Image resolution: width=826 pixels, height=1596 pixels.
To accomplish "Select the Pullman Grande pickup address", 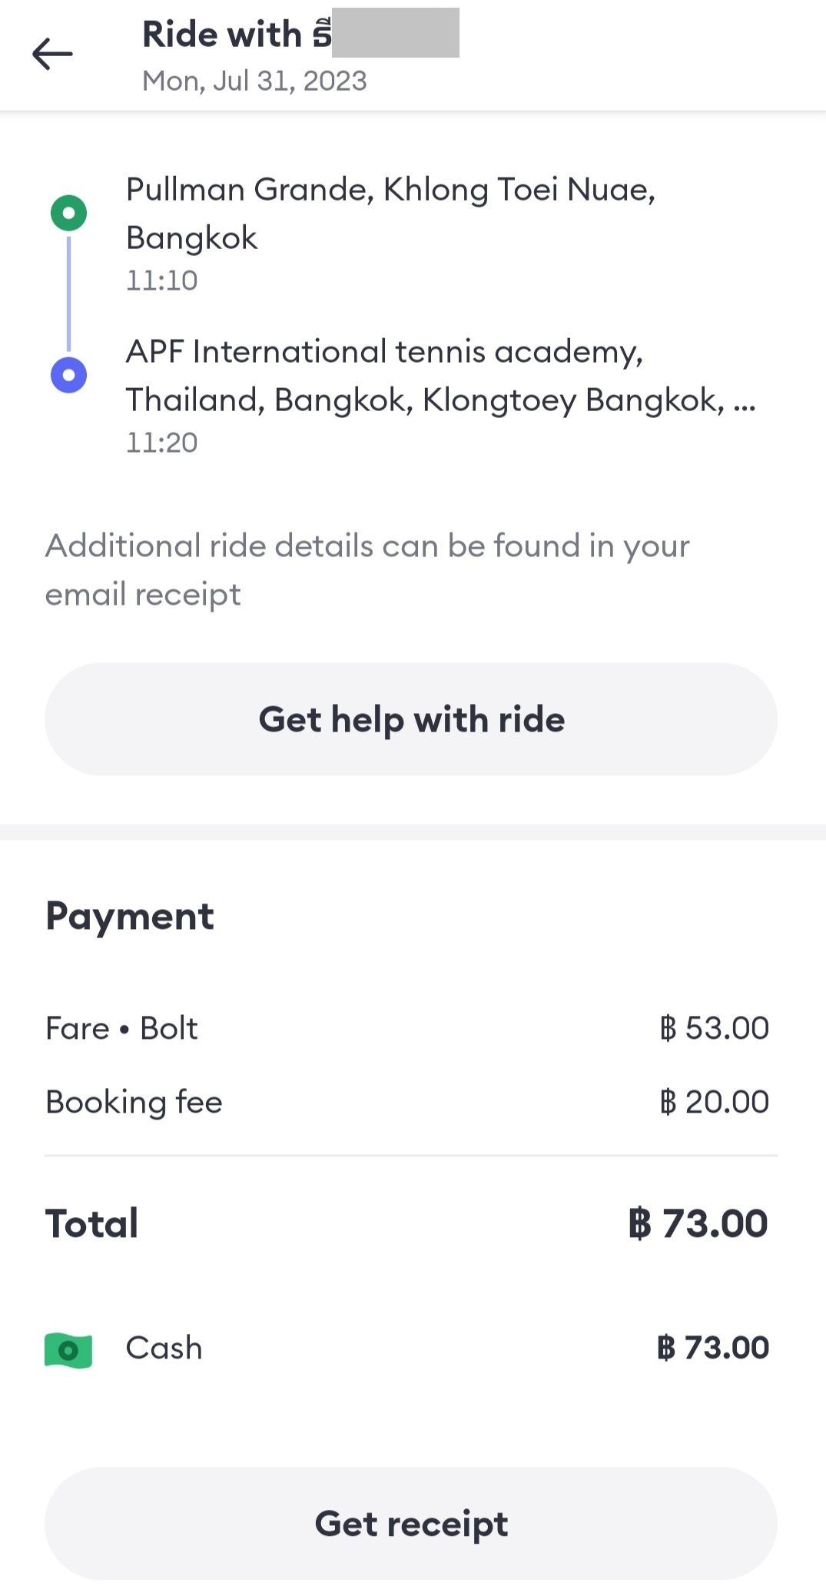I will pos(390,213).
